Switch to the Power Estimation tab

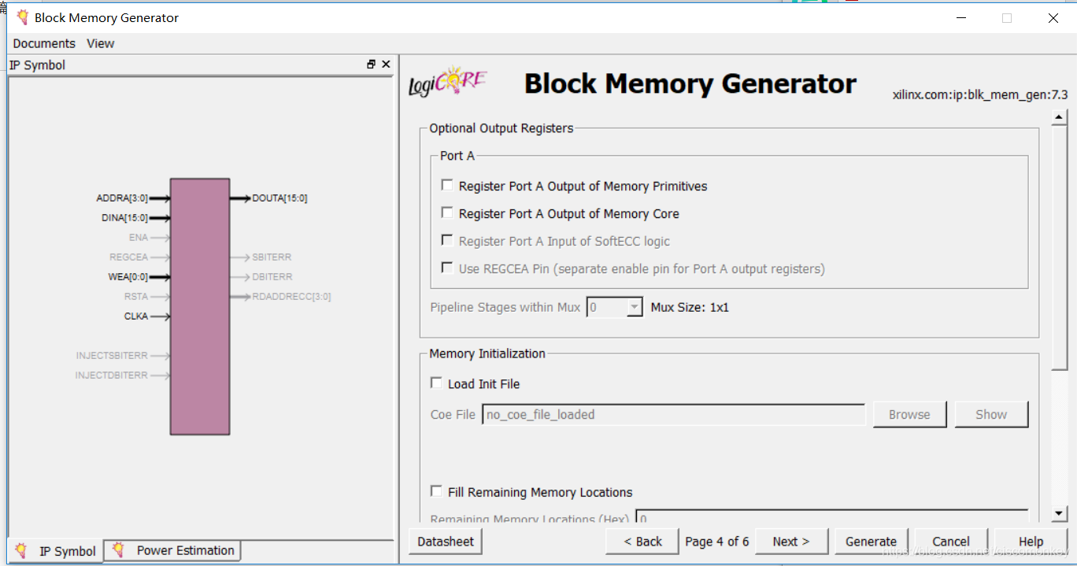pos(172,550)
